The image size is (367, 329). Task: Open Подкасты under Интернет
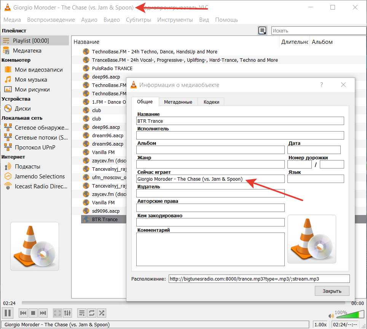35,167
